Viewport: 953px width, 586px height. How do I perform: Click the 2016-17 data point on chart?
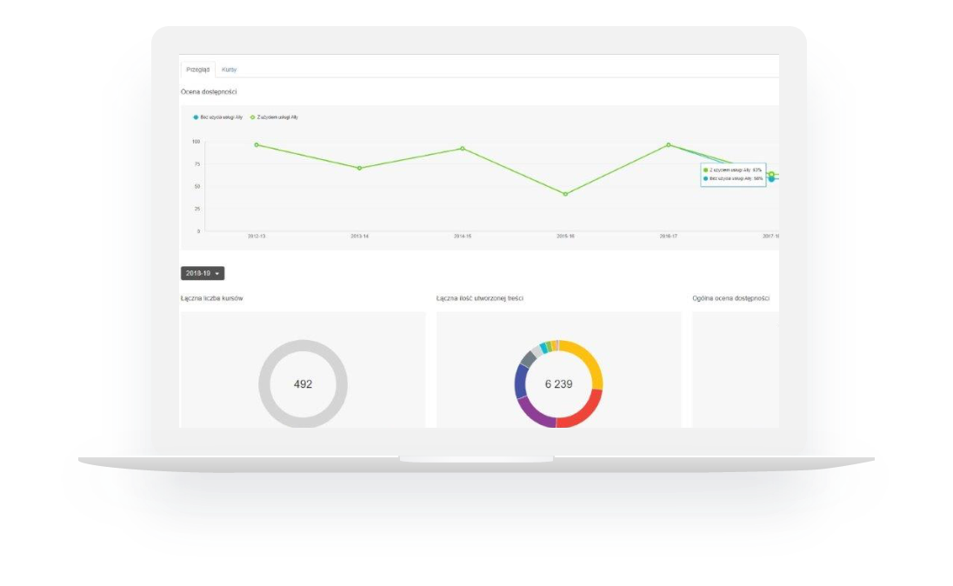click(669, 145)
